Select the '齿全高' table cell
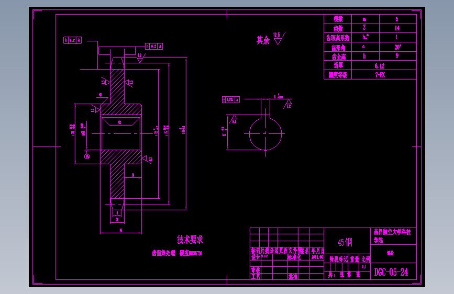Screen dimensions: 454x294 tap(338, 56)
